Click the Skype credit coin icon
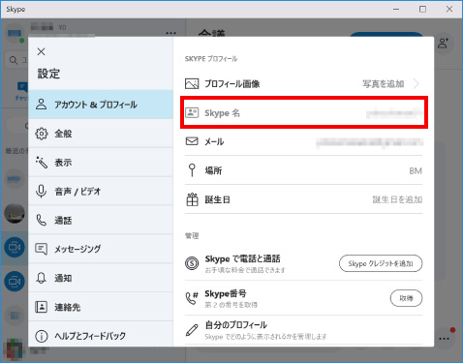 (x=192, y=263)
